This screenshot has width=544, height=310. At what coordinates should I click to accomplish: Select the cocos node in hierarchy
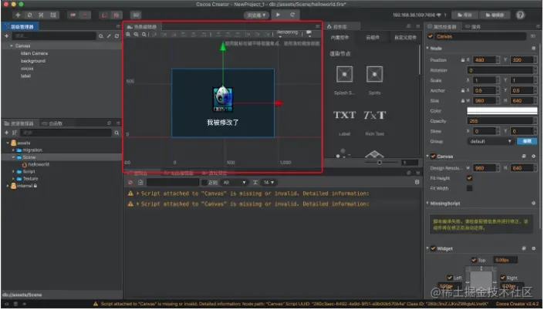click(x=27, y=69)
